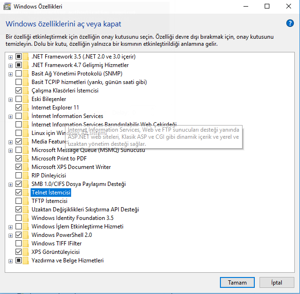Click folder icon beside Çalışma Klasörleri İstemcisi
The width and height of the screenshot is (300, 294).
point(25,91)
